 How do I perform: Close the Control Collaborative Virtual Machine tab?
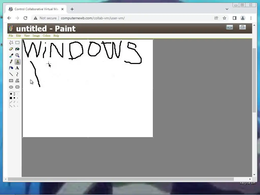62,9
